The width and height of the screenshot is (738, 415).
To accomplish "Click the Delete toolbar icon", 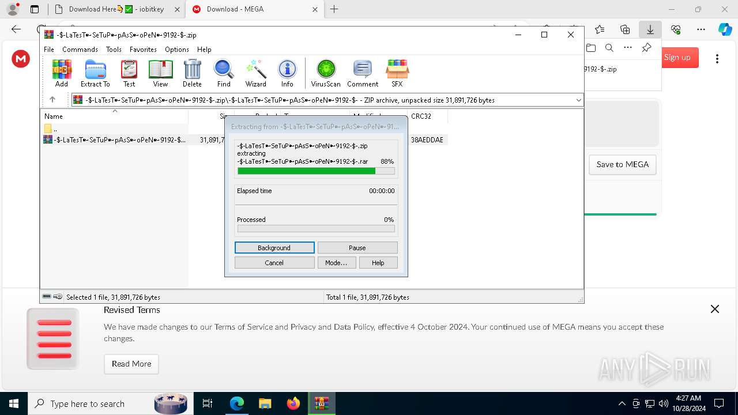I will point(192,73).
